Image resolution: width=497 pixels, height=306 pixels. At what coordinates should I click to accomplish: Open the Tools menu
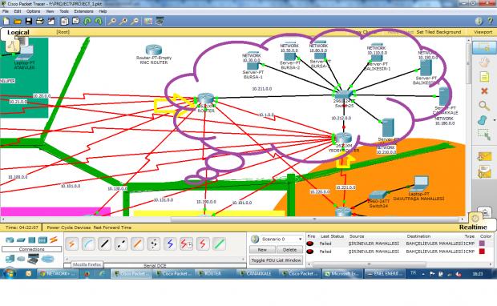click(x=64, y=11)
